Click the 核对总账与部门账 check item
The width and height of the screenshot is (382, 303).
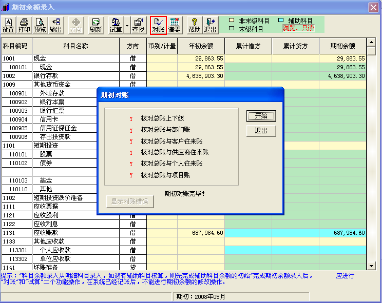click(x=165, y=130)
